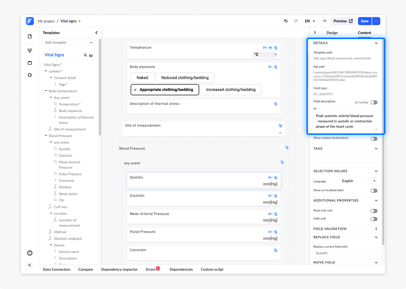This screenshot has height=289, width=406.
Task: Click the layers icon beside Vital Signs
Action: (91, 55)
